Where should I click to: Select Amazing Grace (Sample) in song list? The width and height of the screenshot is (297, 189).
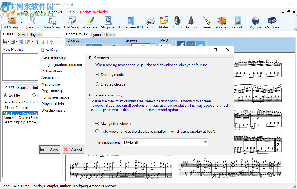pyautogui.click(x=20, y=118)
